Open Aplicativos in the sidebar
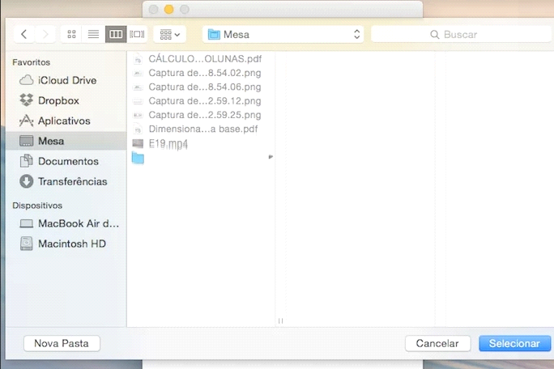Screen dimensions: 554x369 66,121
